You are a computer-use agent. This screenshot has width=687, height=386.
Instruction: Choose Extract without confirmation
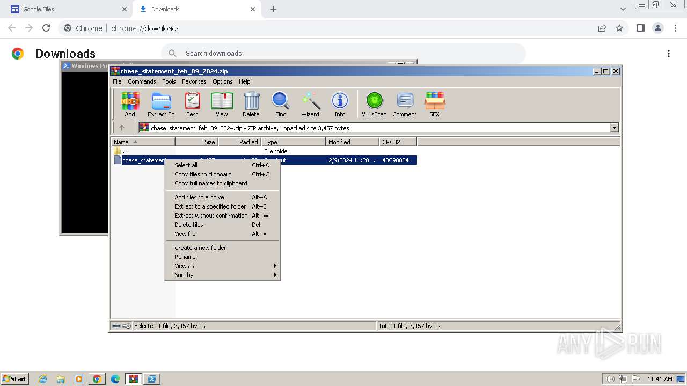222,216
